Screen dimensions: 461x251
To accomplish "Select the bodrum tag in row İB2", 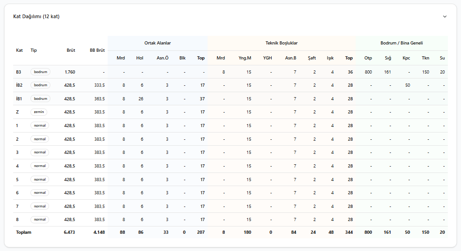I will [40, 85].
